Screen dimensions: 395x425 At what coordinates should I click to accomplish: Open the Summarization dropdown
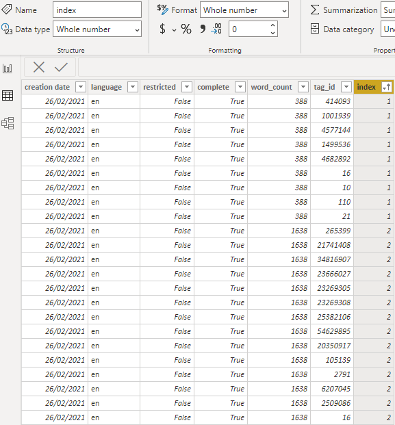[x=387, y=10]
